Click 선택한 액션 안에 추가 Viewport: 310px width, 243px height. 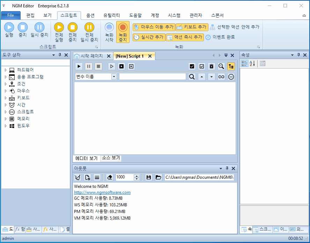coord(235,27)
